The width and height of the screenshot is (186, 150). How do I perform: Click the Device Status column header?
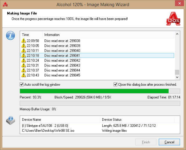137,120
